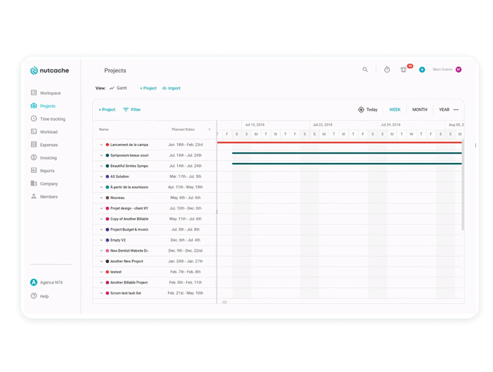The image size is (493, 372).
Task: Open Invoicing section in sidebar
Action: [x=48, y=158]
